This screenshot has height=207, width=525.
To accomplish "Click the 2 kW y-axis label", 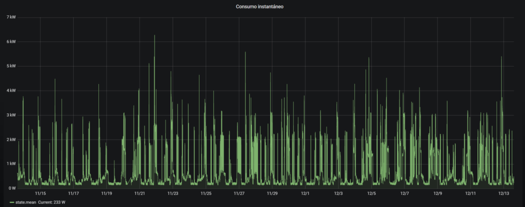I will point(11,139).
